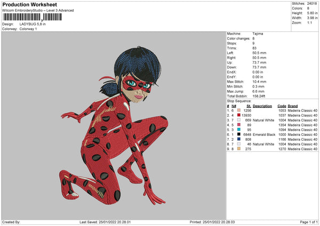Viewport: 320px width, 226px height.
Task: Click the Right label
Action: [x=231, y=58]
